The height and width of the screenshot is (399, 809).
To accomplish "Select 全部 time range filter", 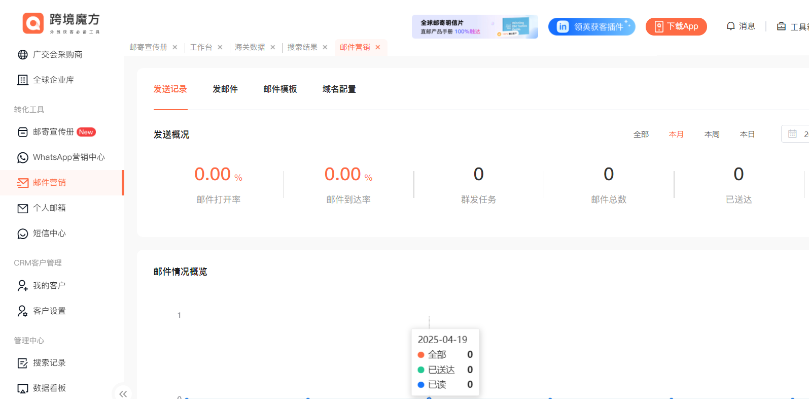I will [641, 135].
